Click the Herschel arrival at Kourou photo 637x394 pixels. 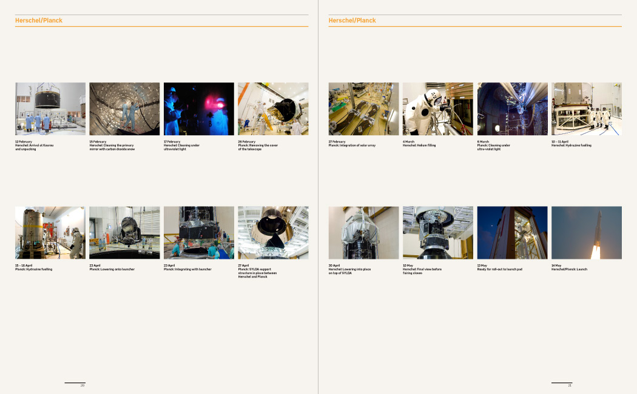click(50, 109)
